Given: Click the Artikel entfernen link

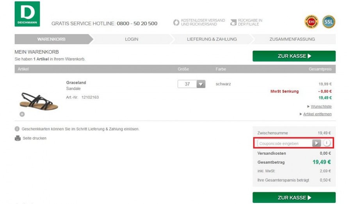Looking at the screenshot, I should click(317, 114).
